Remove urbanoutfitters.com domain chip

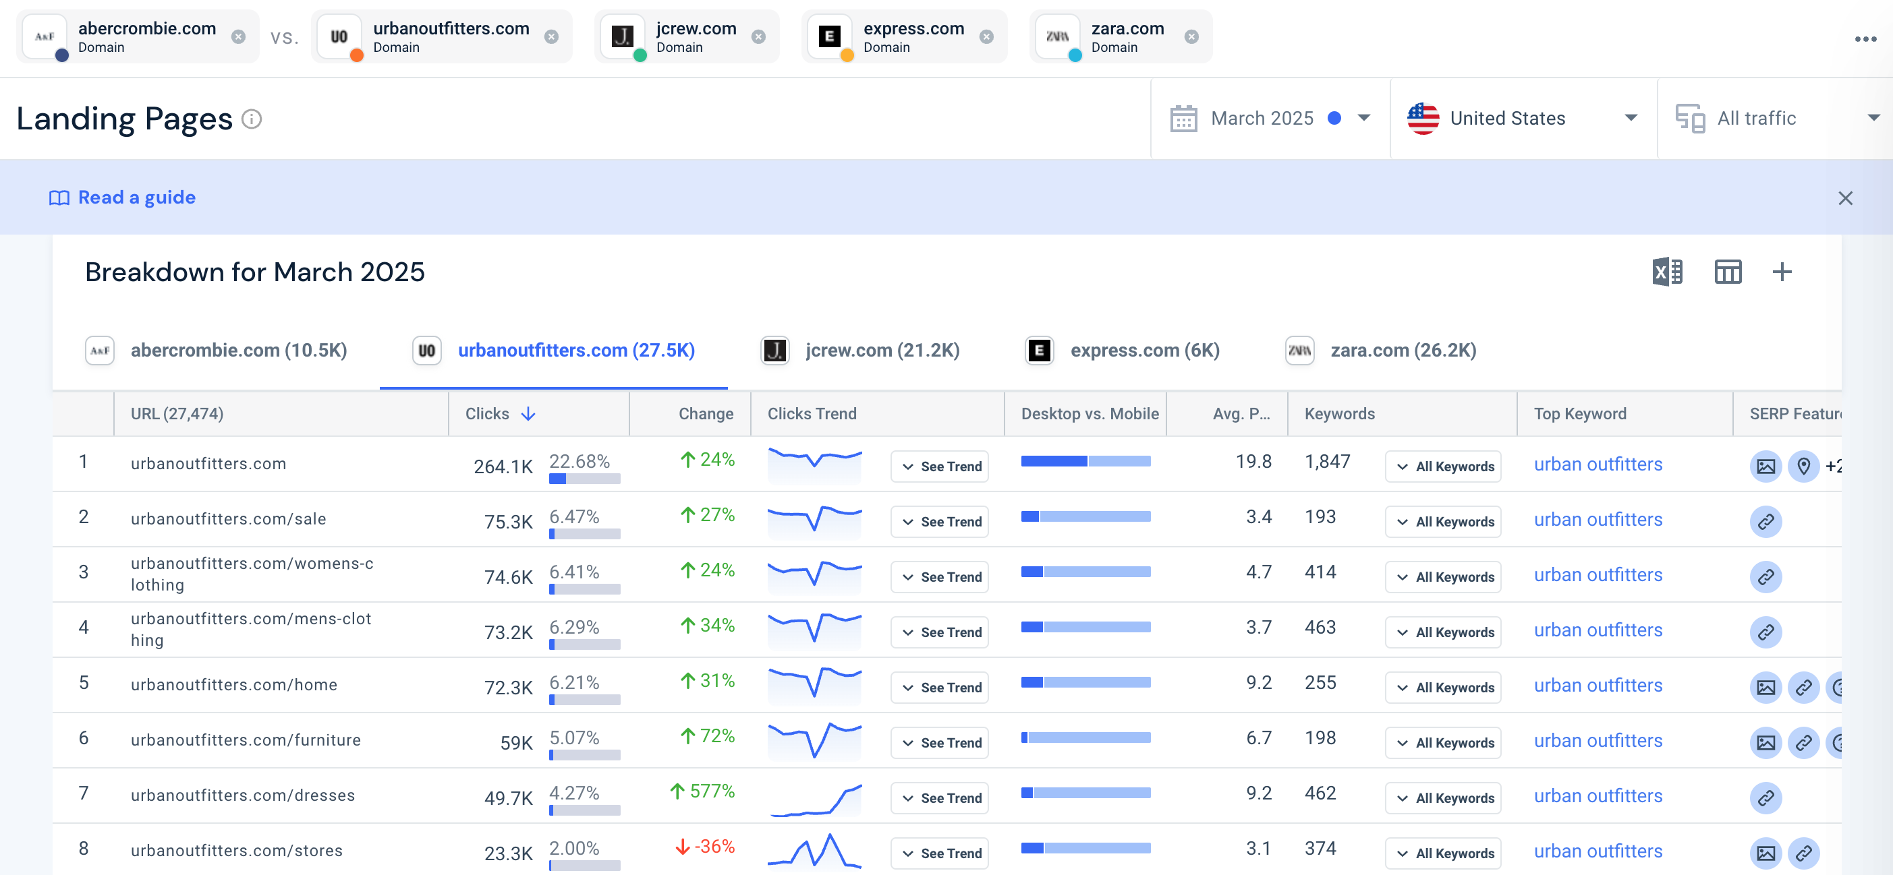(x=551, y=36)
